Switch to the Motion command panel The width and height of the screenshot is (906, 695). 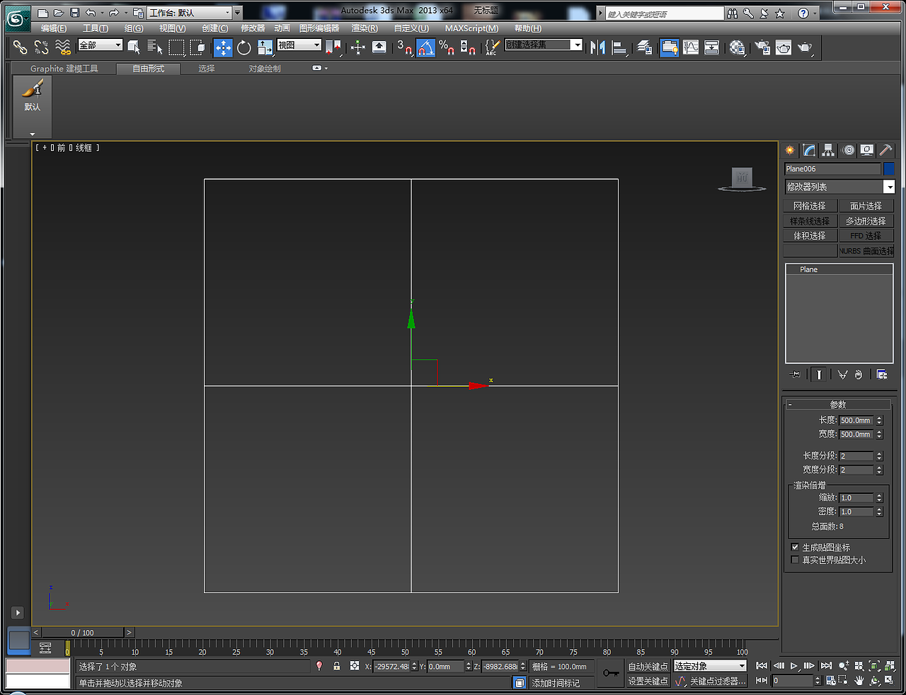pyautogui.click(x=848, y=150)
